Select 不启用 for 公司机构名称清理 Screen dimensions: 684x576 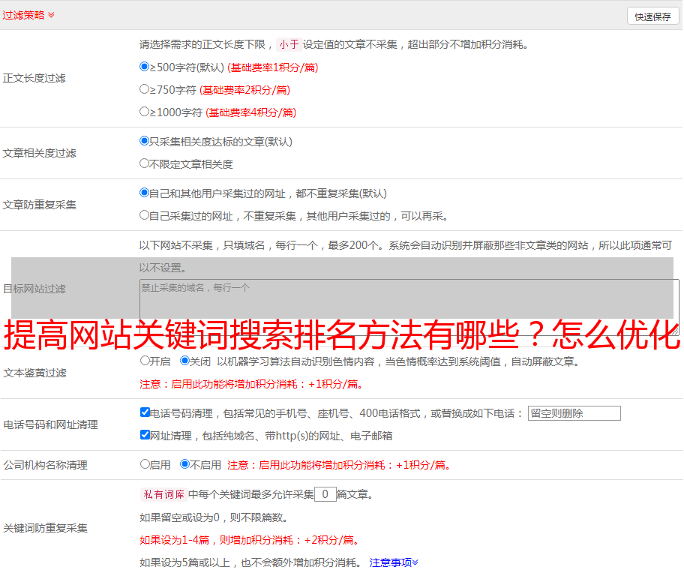tap(184, 464)
